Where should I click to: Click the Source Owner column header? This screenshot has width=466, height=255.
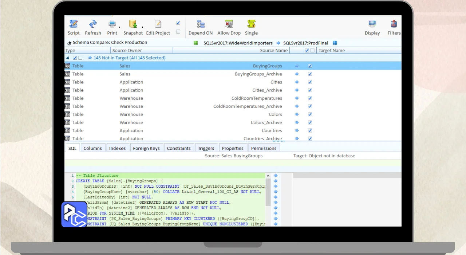[x=127, y=51]
